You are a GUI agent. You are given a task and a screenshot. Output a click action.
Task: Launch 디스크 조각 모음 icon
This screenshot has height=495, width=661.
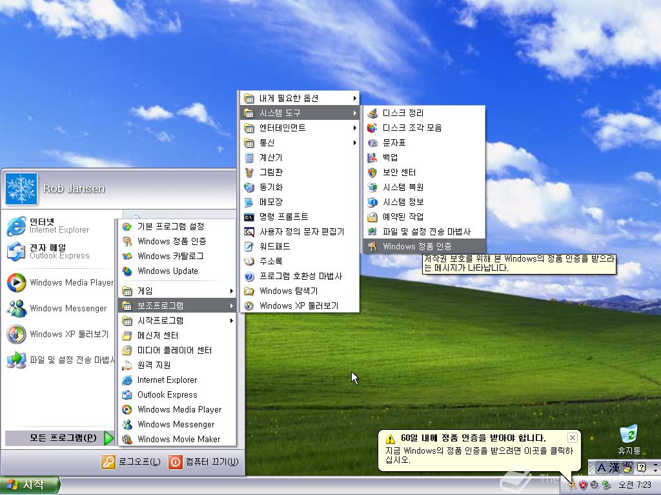coord(372,128)
